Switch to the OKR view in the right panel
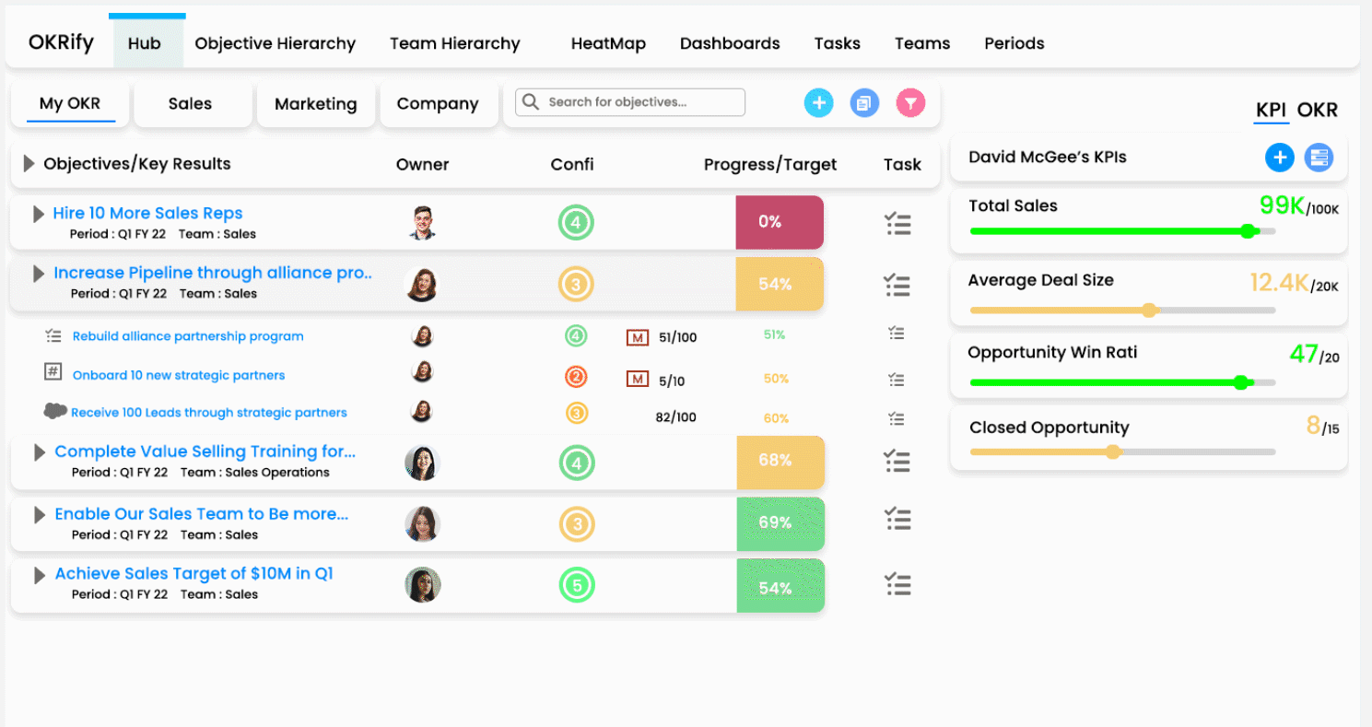The width and height of the screenshot is (1372, 727). pyautogui.click(x=1317, y=110)
